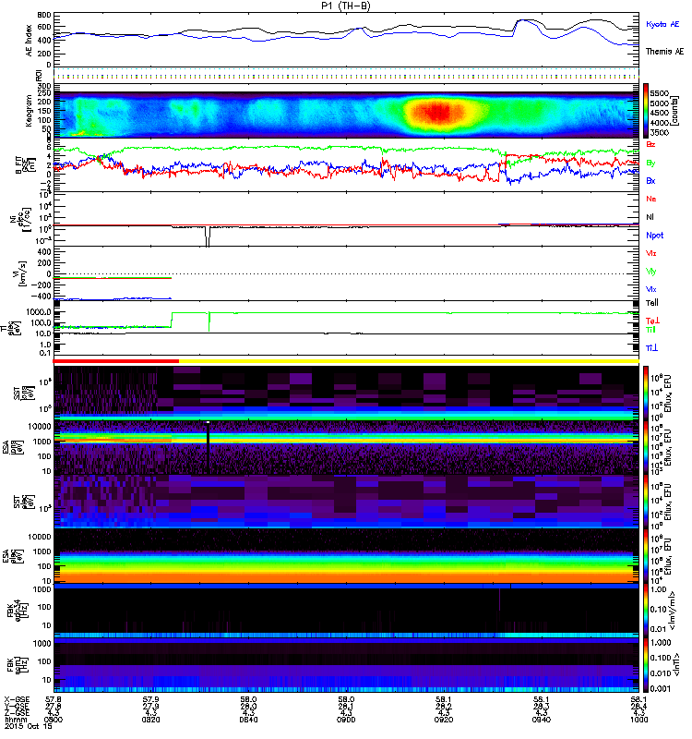Click the keogram counts color bar
692x739 pixels.
pyautogui.click(x=635, y=111)
